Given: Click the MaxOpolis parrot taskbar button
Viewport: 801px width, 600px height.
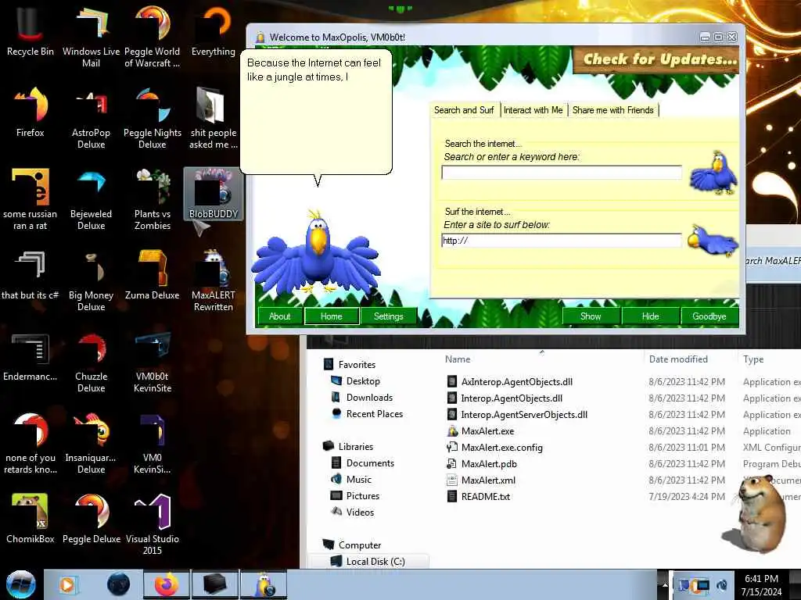Looking at the screenshot, I should point(264,584).
